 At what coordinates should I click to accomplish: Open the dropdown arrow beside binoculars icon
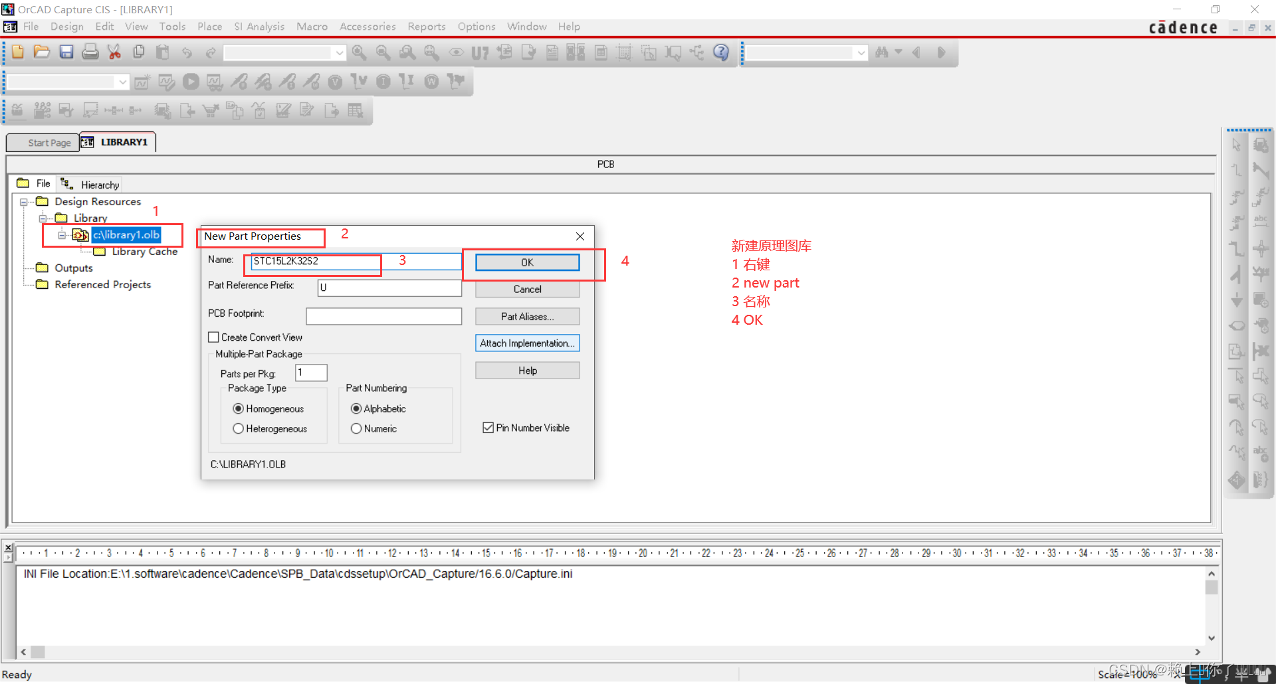(x=899, y=52)
